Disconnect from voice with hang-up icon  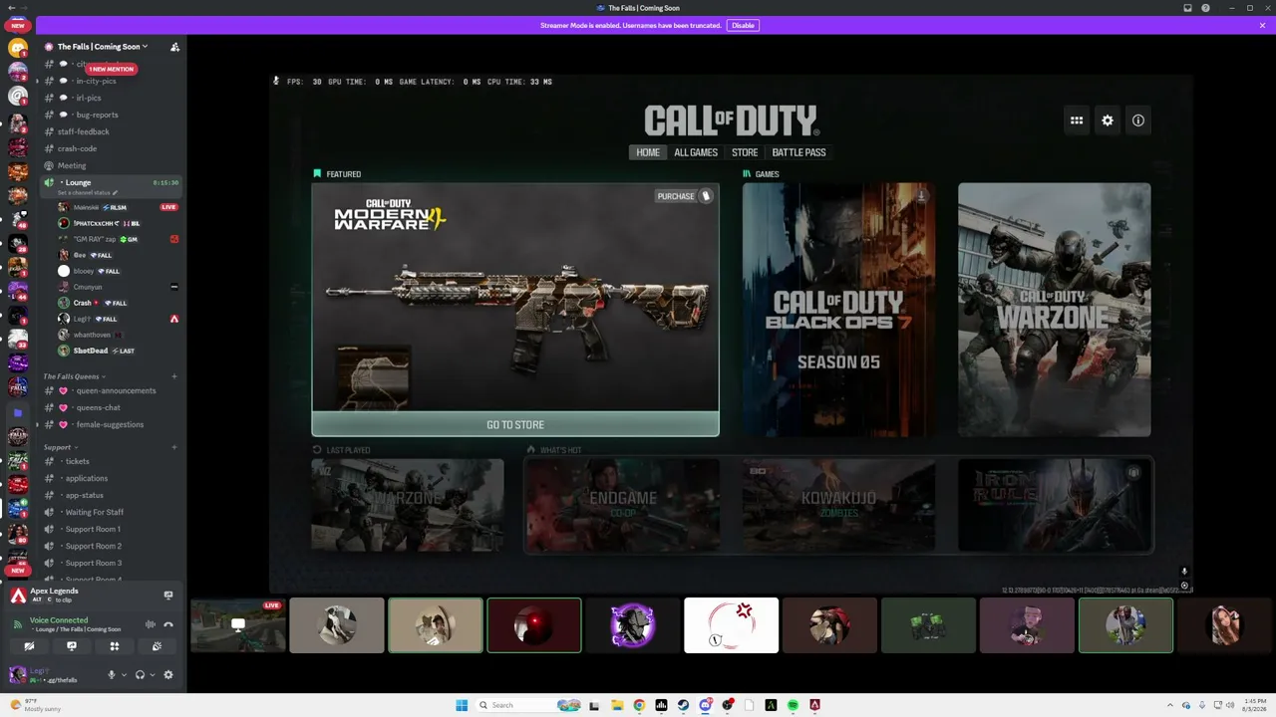pos(168,624)
